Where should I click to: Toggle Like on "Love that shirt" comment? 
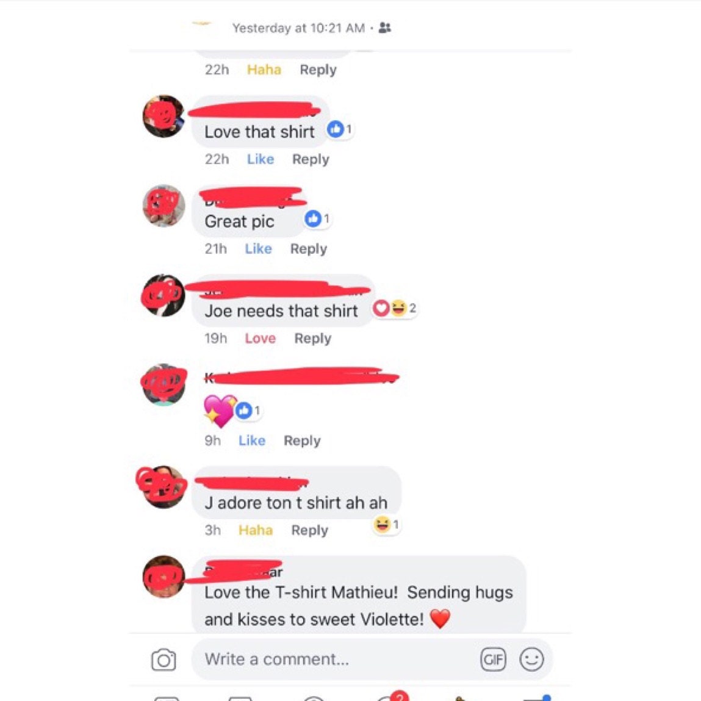pyautogui.click(x=261, y=159)
